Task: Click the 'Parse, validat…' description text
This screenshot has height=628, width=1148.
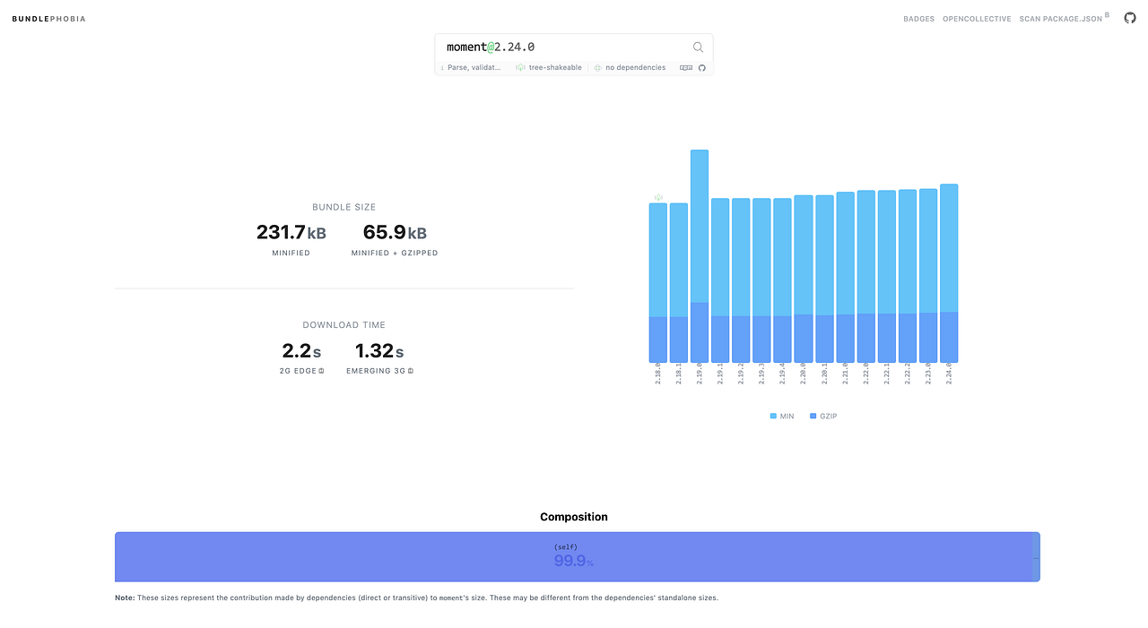Action: (x=474, y=67)
